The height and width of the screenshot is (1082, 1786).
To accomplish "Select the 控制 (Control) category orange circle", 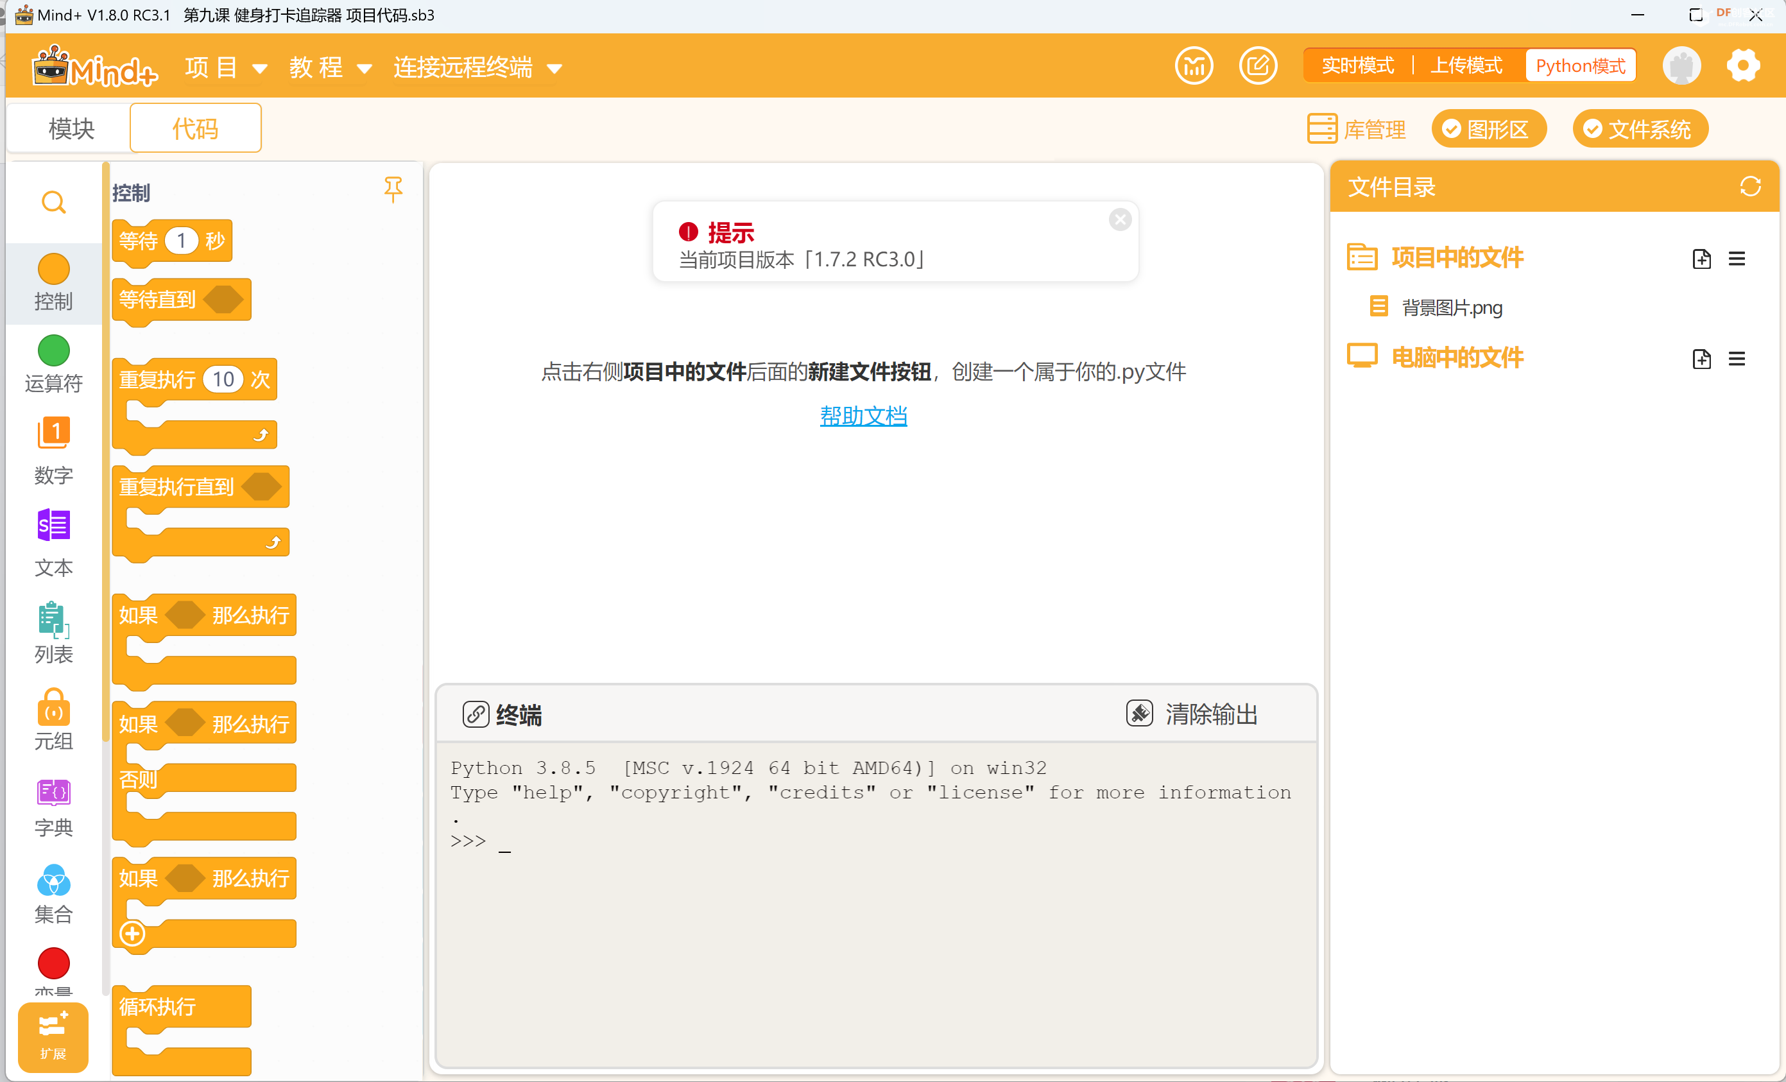I will point(53,269).
